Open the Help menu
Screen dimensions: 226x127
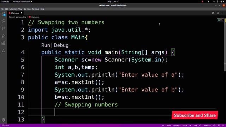42,9
